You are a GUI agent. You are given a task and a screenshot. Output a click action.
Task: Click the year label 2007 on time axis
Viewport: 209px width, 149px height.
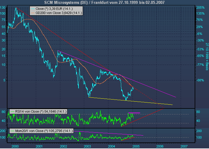184,146
